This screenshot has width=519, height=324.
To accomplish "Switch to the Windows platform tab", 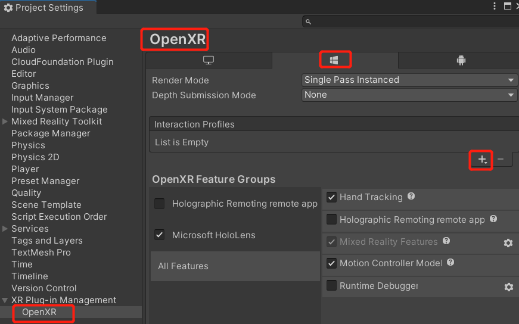I will [x=334, y=60].
